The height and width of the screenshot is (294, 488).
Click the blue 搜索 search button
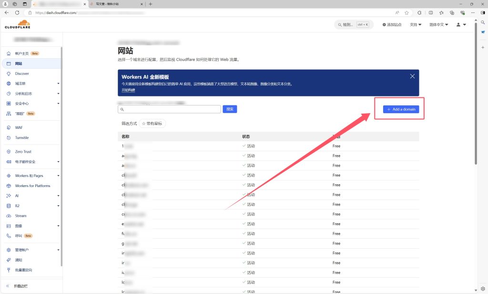(x=230, y=109)
